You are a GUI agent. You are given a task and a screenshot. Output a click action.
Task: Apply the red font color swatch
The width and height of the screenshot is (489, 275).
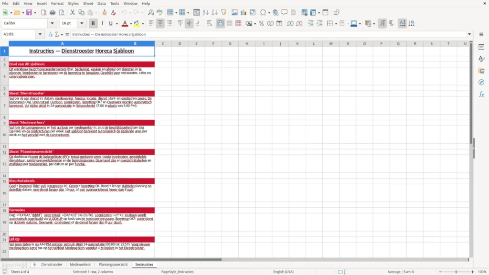pyautogui.click(x=125, y=23)
